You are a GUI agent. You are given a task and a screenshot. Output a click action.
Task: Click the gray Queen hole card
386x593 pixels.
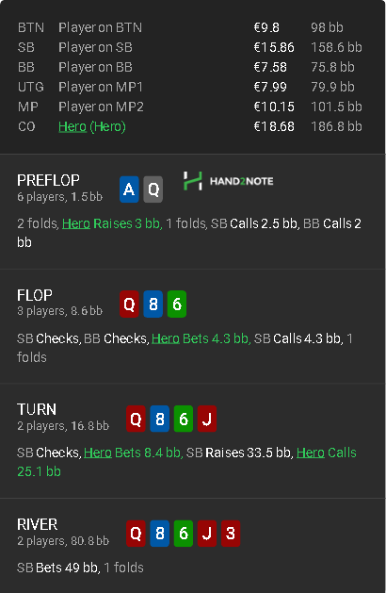click(x=153, y=189)
